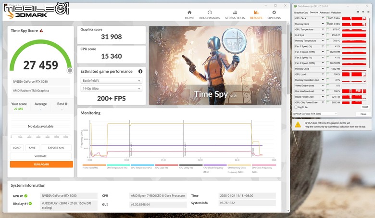The width and height of the screenshot is (375, 218).
Task: Expand the Board Power Draw dropdown
Action: pyautogui.click(x=323, y=97)
